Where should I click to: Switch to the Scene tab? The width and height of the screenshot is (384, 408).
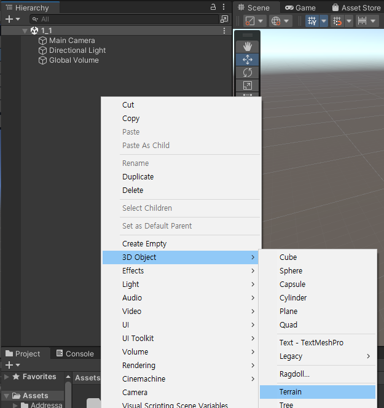tap(254, 8)
